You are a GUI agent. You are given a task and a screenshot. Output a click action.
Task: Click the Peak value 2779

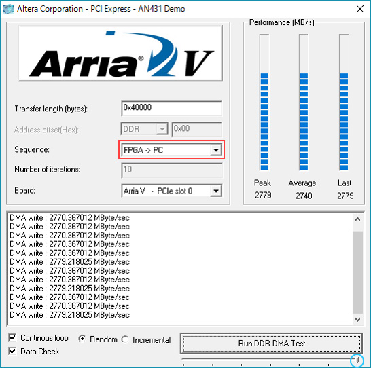(x=263, y=196)
